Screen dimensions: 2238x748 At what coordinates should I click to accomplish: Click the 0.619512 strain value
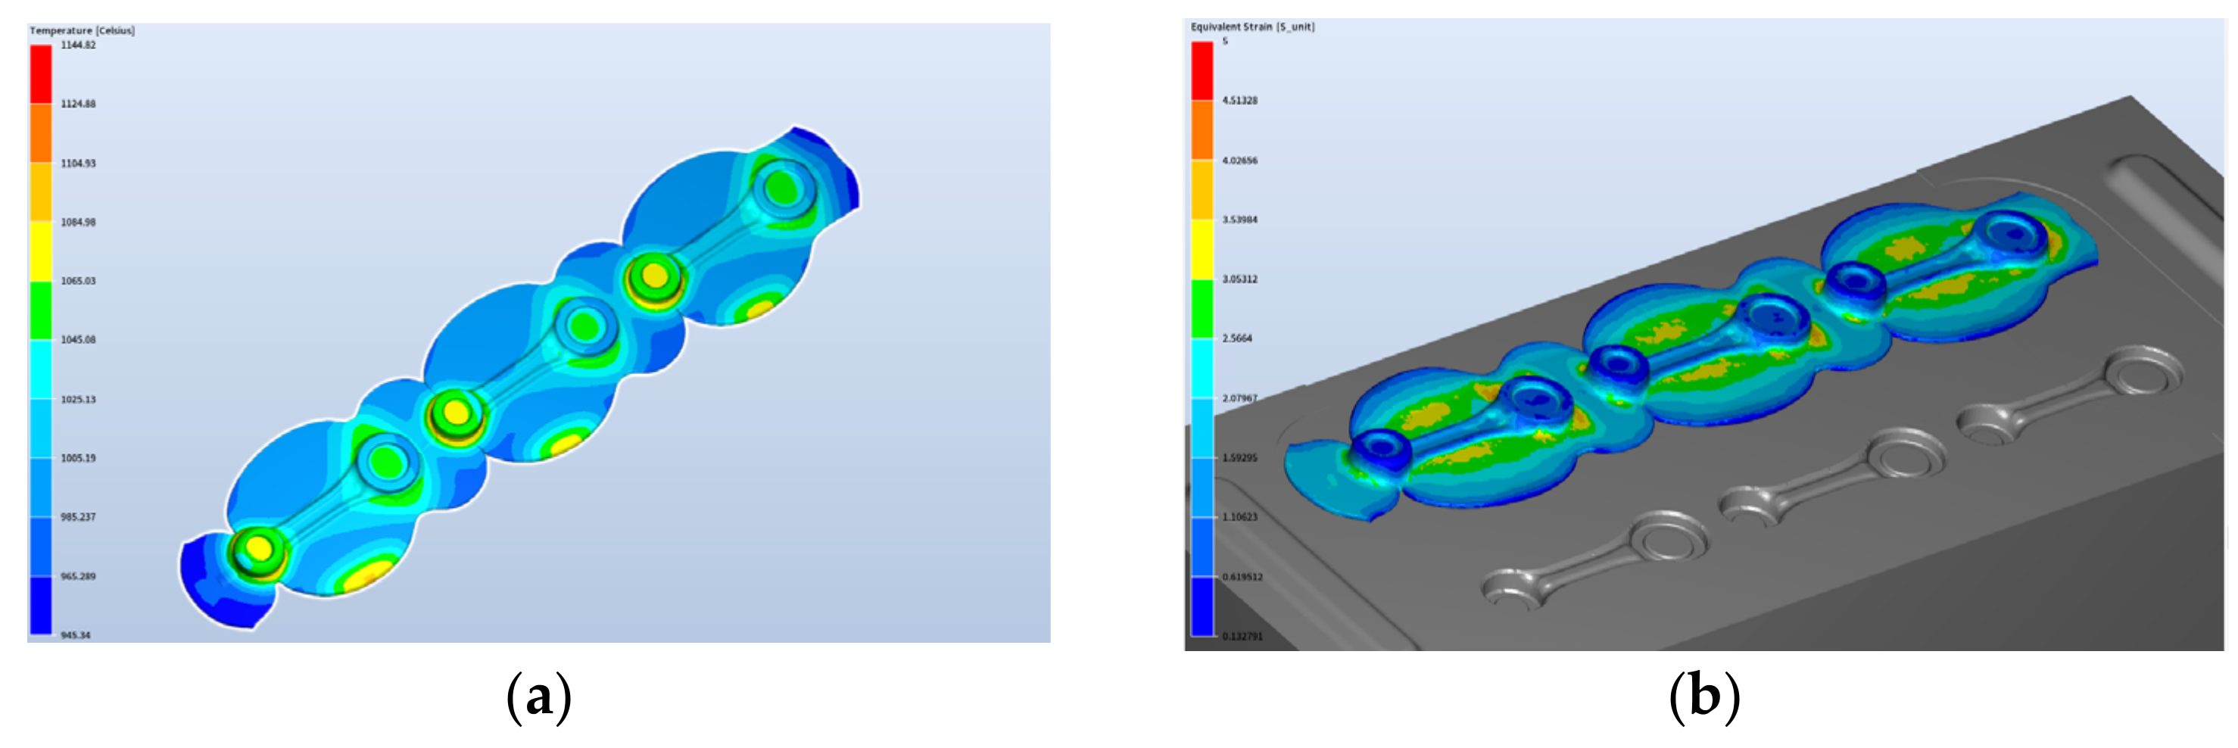pos(1242,577)
